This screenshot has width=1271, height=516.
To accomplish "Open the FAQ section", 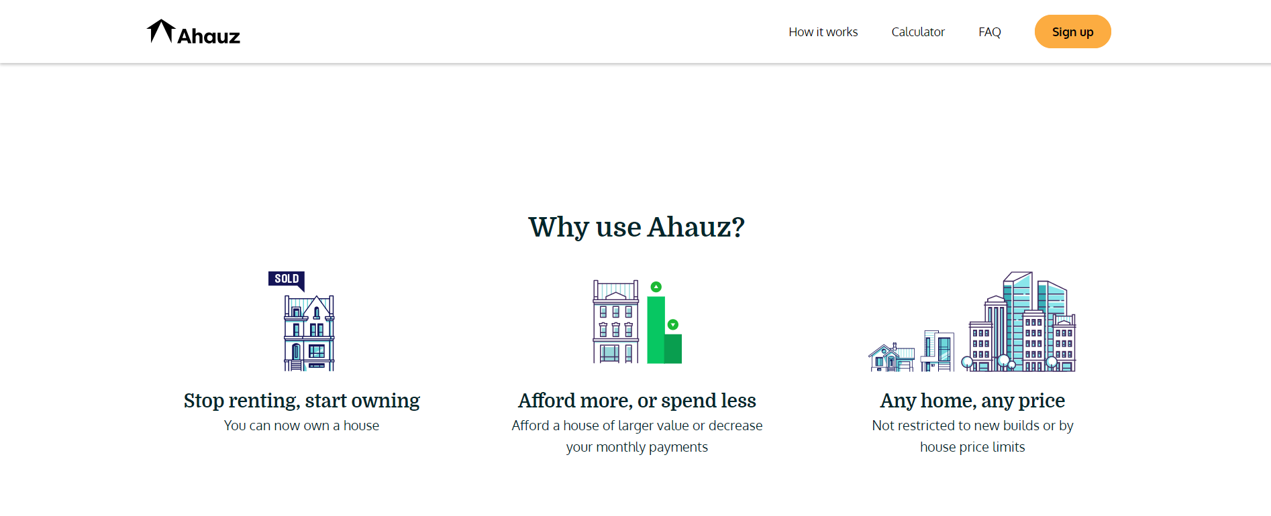I will (x=989, y=31).
